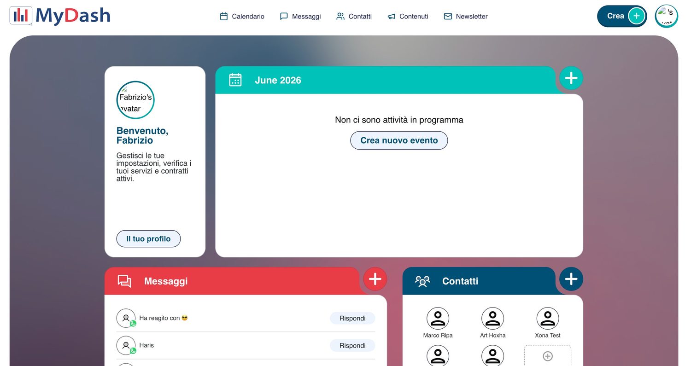Screen dimensions: 691x366
Task: Click the 'June 2026' calendar title
Action: coord(278,80)
